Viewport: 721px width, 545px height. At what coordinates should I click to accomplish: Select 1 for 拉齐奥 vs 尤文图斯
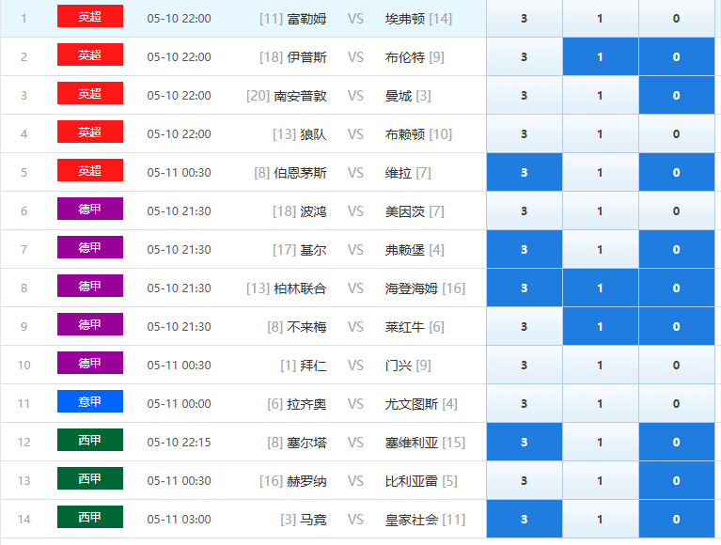pos(600,403)
